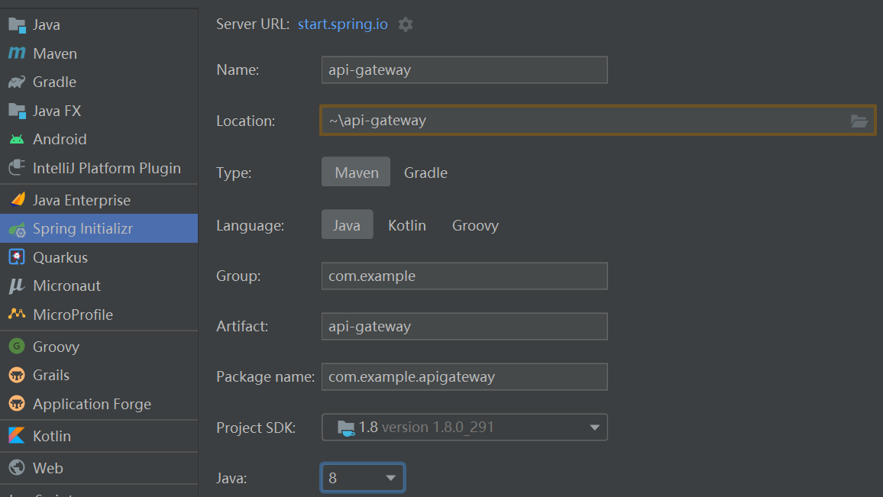
Task: Select MicroProfile in the list
Action: pos(99,314)
